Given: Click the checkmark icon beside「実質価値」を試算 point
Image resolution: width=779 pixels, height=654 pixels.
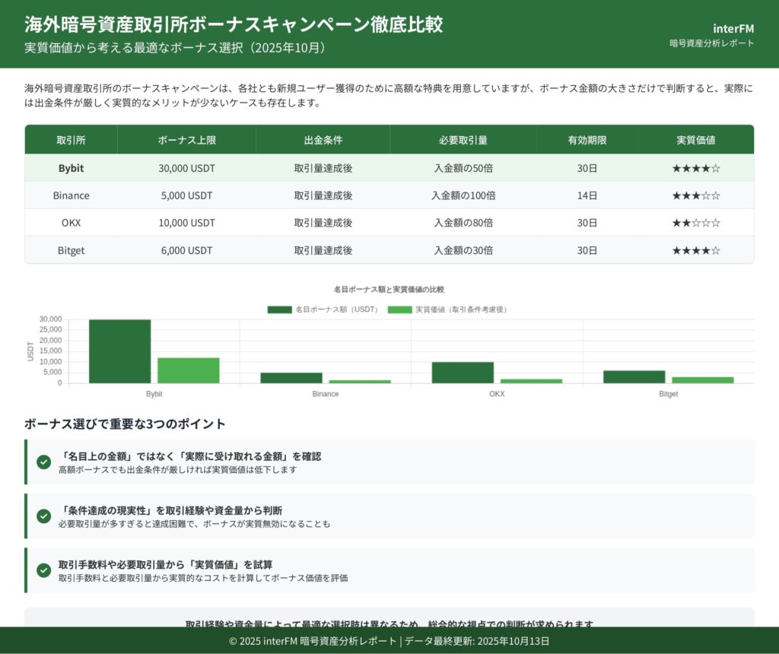Looking at the screenshot, I should point(43,570).
